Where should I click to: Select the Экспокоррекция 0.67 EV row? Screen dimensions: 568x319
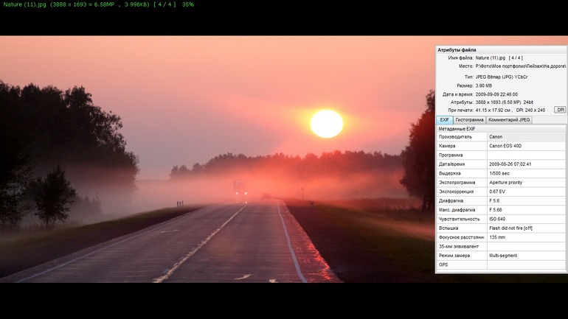501,192
